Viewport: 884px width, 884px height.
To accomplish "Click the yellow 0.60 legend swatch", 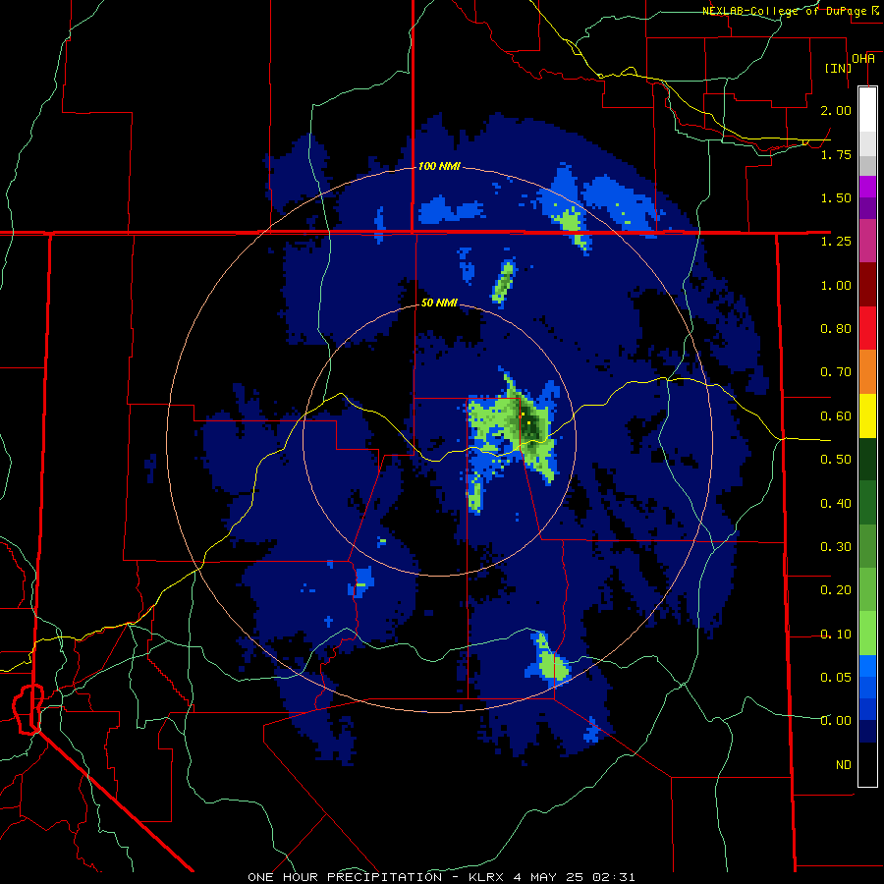I will [x=867, y=415].
